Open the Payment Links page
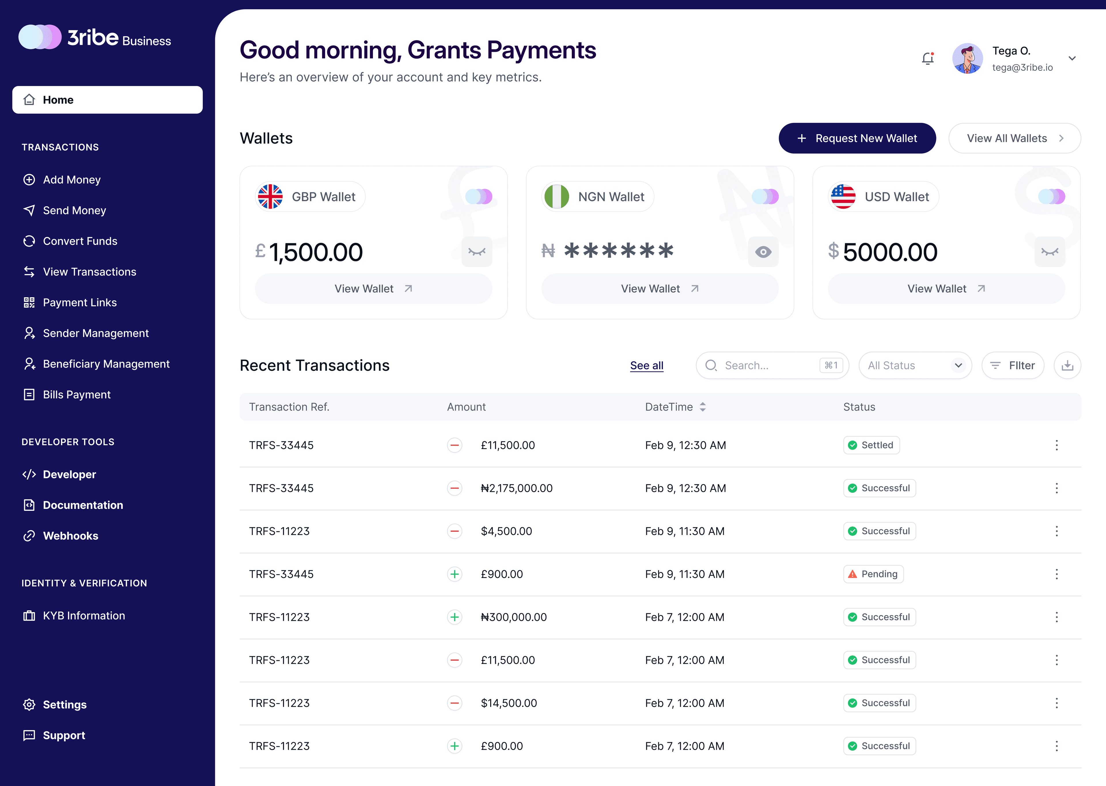 (x=79, y=302)
